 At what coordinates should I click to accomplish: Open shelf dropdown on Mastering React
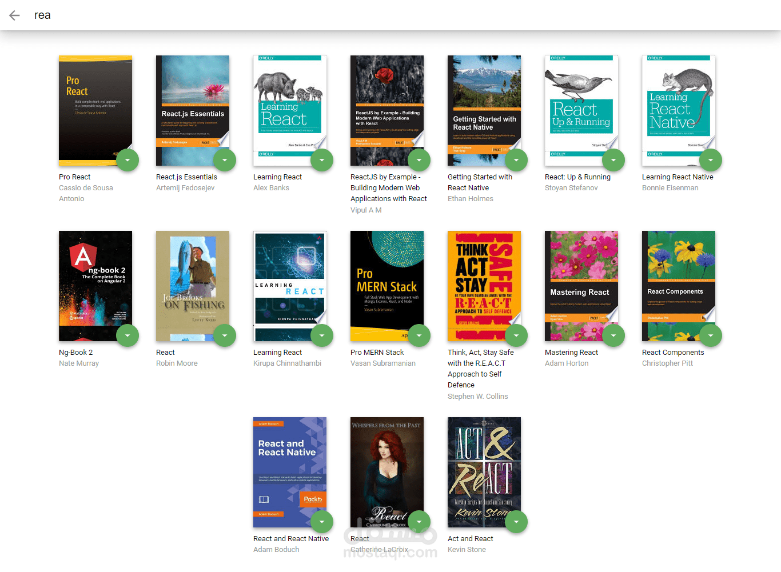pos(613,335)
